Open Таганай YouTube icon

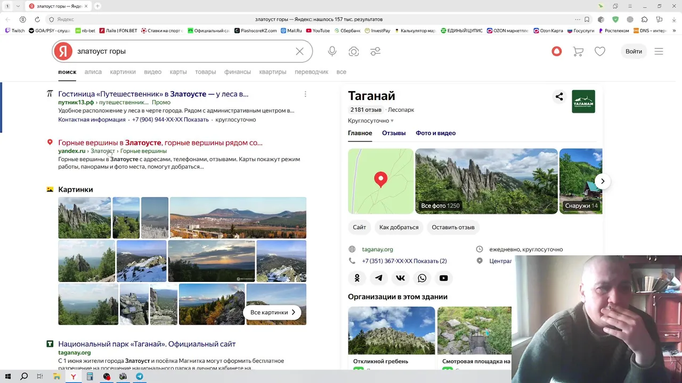click(443, 278)
